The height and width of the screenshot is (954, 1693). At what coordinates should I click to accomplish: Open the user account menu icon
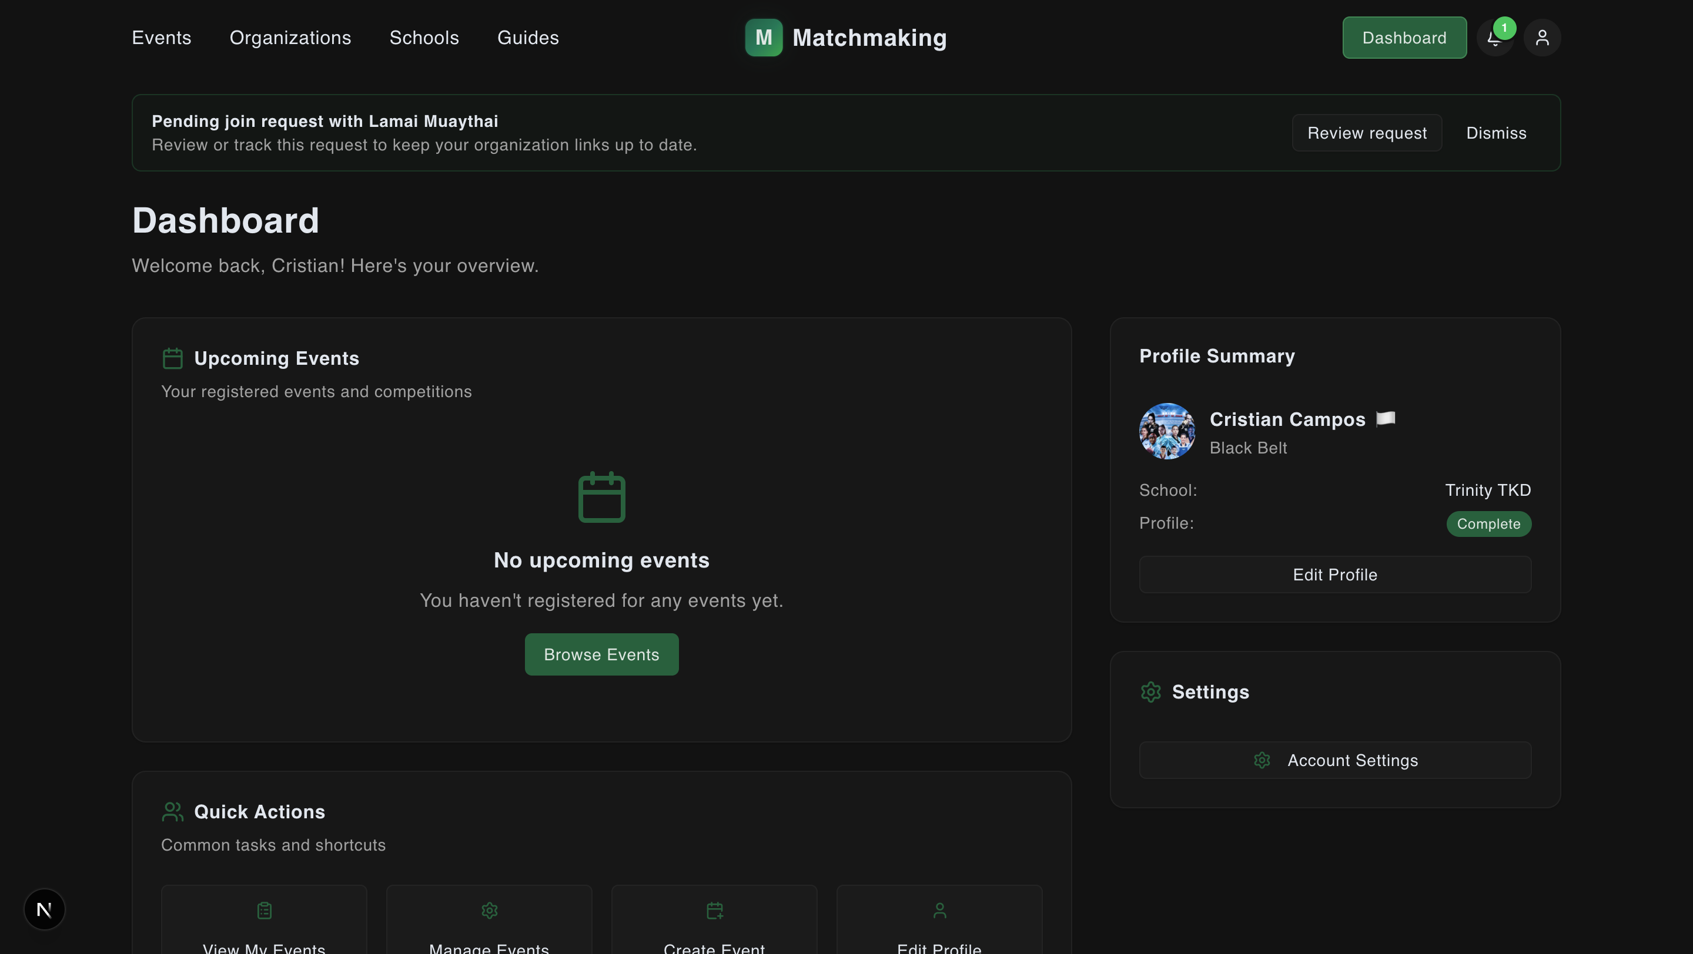[1542, 38]
